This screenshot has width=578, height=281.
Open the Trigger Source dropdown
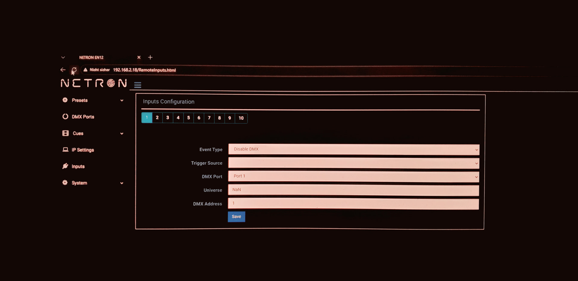[x=353, y=163]
